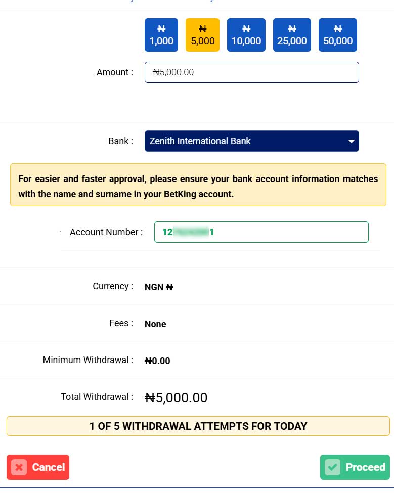Click the NGN ₦ currency value
The height and width of the screenshot is (494, 394).
[159, 287]
